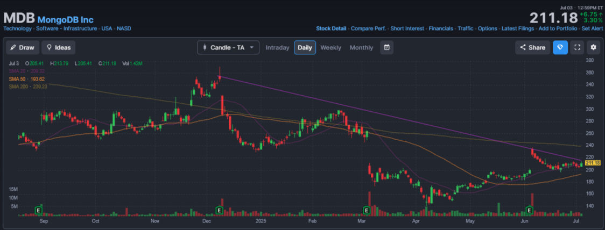This screenshot has height=230, width=605.
Task: Open the NASD exchange link
Action: click(124, 28)
